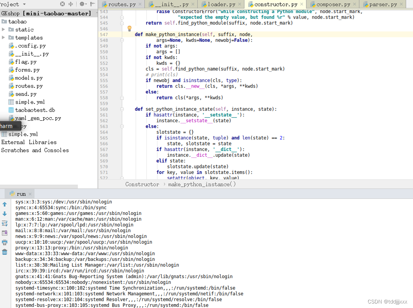Click the locate current file target icon

(62, 4)
